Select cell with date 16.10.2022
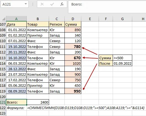 click(x=16, y=58)
